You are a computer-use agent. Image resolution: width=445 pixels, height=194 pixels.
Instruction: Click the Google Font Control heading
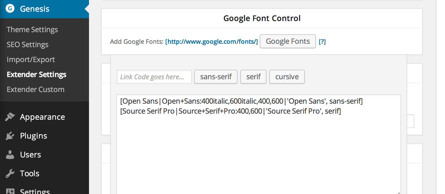click(262, 18)
